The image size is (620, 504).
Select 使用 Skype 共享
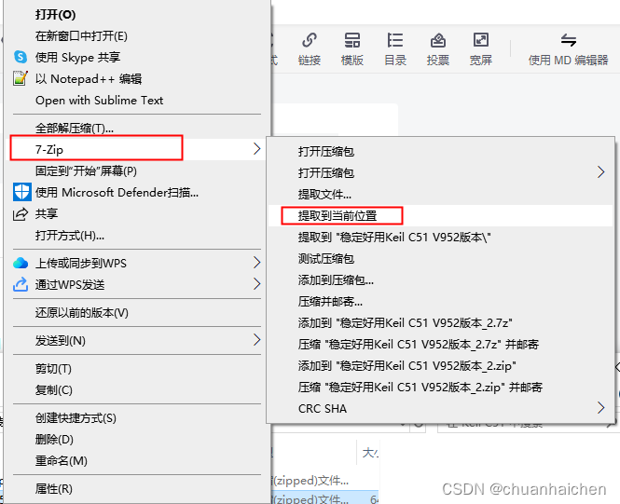[77, 57]
